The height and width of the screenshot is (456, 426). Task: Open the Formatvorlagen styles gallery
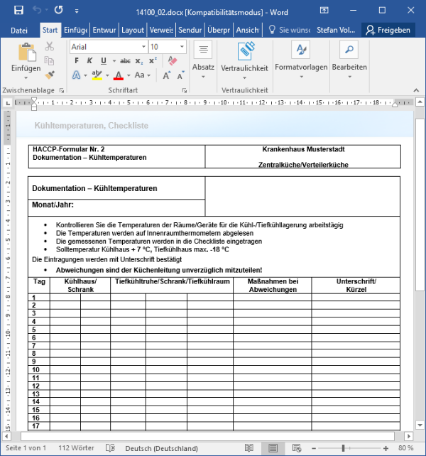point(301,50)
